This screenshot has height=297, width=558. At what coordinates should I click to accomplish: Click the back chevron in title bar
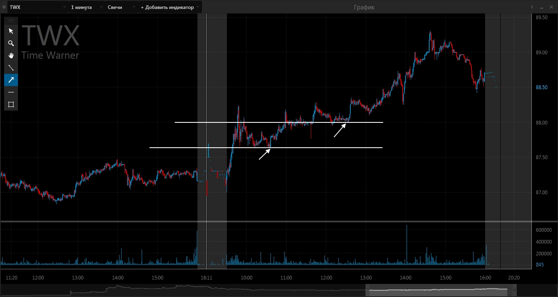point(532,7)
